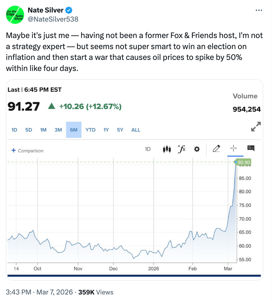Add a Comparison symbol
This screenshot has height=301, width=272.
coord(27,150)
